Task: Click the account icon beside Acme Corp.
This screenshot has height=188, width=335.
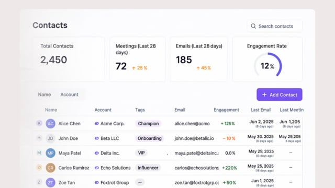Action: [x=96, y=123]
